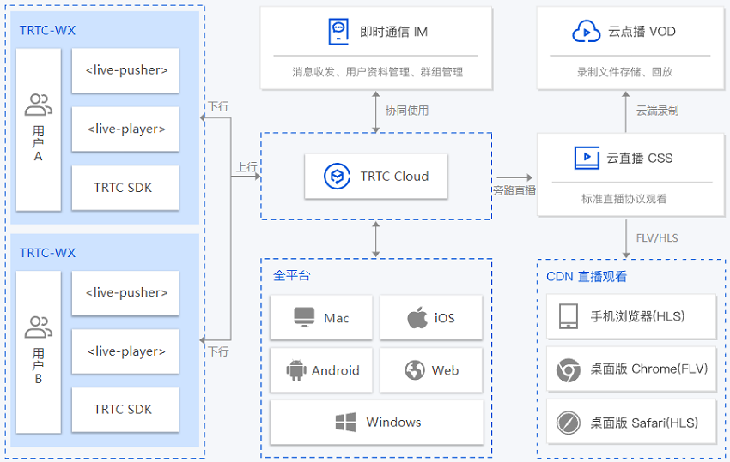Click the Android platform label
730x462 pixels.
[336, 370]
